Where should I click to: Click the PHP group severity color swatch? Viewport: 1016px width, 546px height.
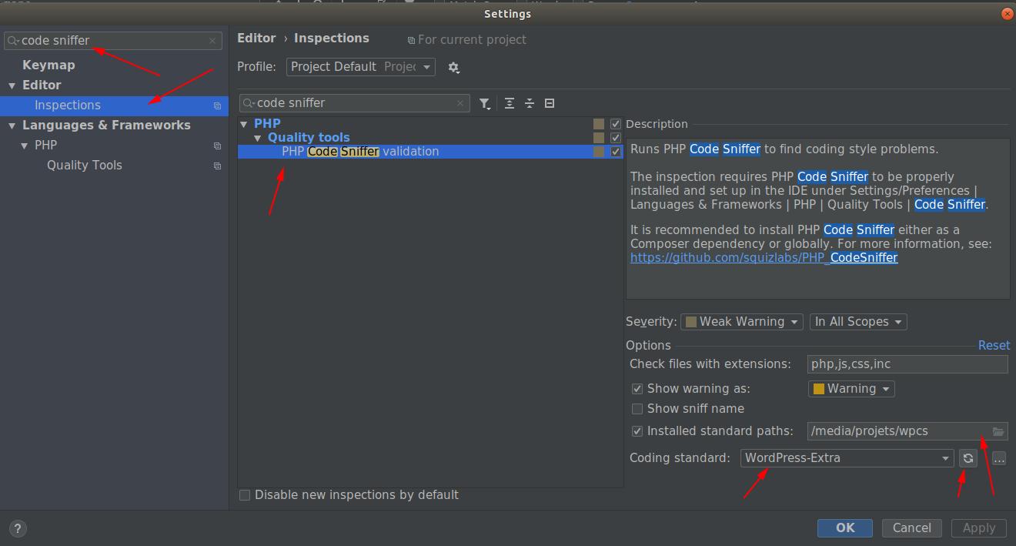(x=599, y=124)
